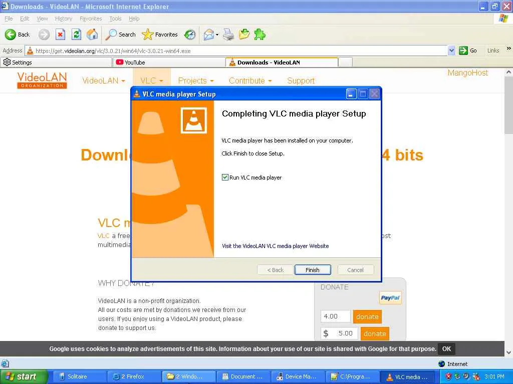
Task: Click the PayPal logo
Action: [390, 298]
